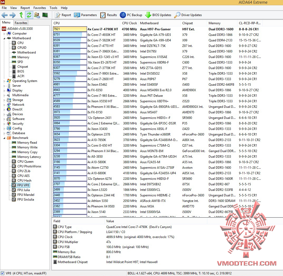
Task: Open the Report toolbar button
Action: tap(63, 15)
